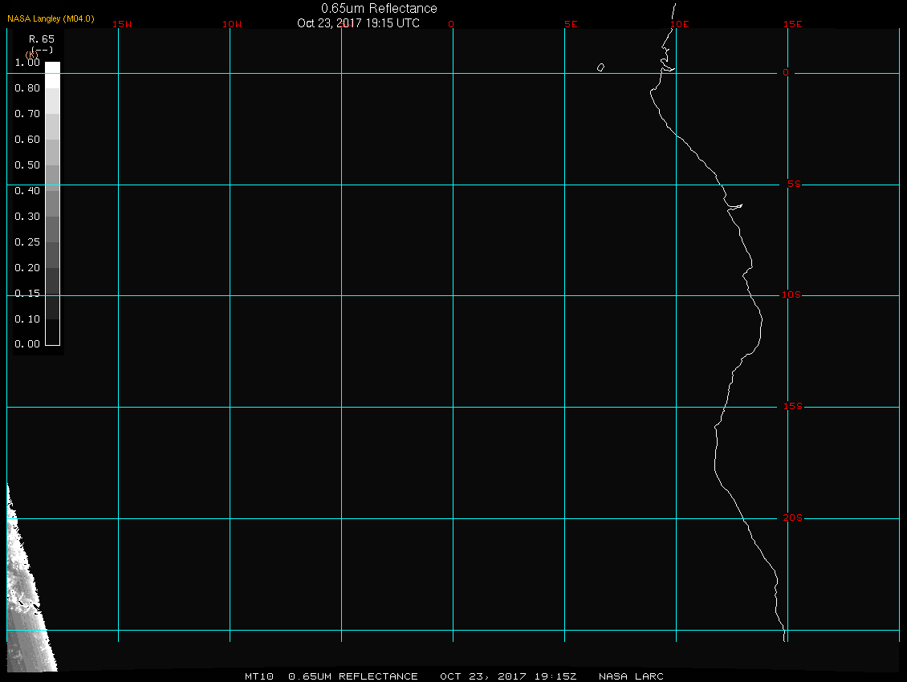
Task: Click the Oct 23, 2017 19:15 UTC timestamp
Action: pyautogui.click(x=358, y=23)
